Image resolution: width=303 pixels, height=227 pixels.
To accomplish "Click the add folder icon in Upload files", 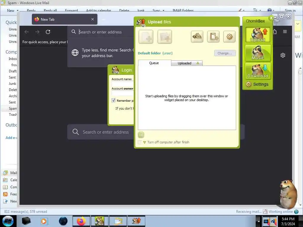I will [x=165, y=36].
